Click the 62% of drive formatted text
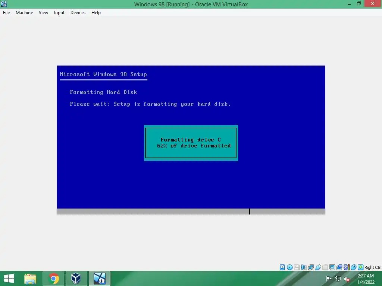Image resolution: width=382 pixels, height=286 pixels. tap(194, 146)
